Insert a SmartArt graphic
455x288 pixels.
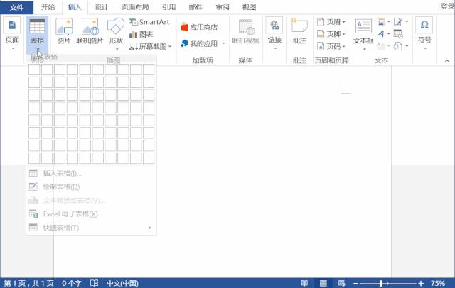pos(149,22)
